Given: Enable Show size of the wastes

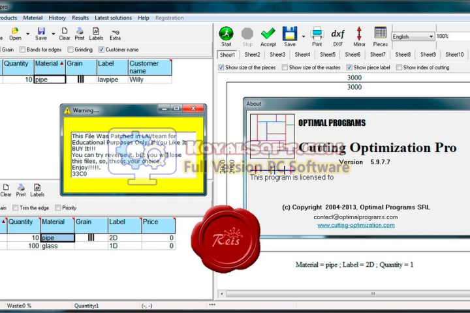Looking at the screenshot, I should click(x=285, y=67).
